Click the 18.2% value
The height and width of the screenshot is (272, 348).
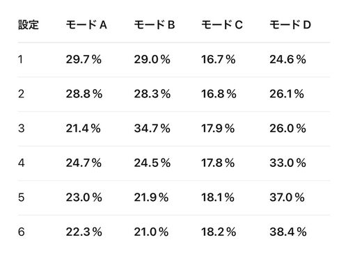[x=219, y=232]
